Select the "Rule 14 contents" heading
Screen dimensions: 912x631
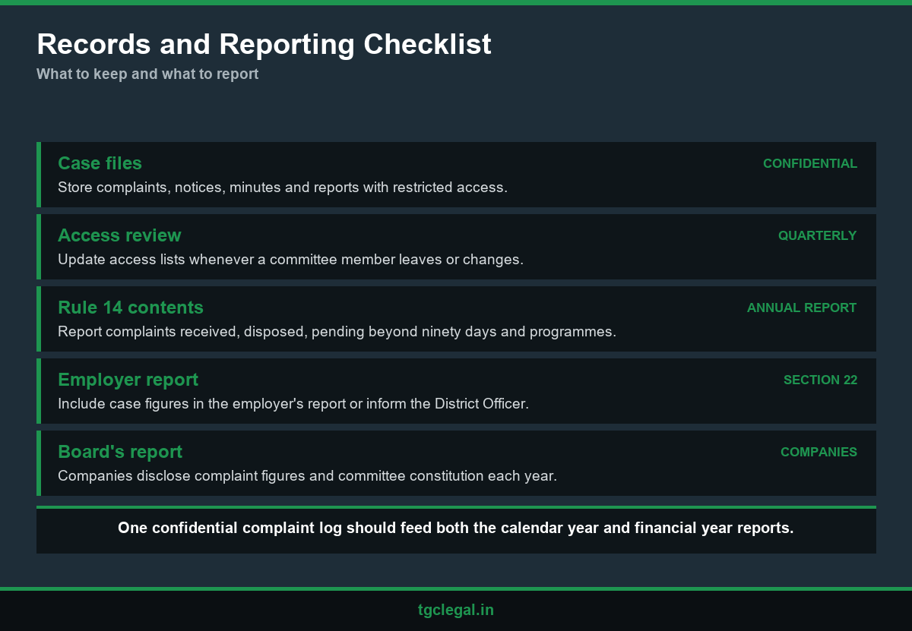tap(131, 308)
